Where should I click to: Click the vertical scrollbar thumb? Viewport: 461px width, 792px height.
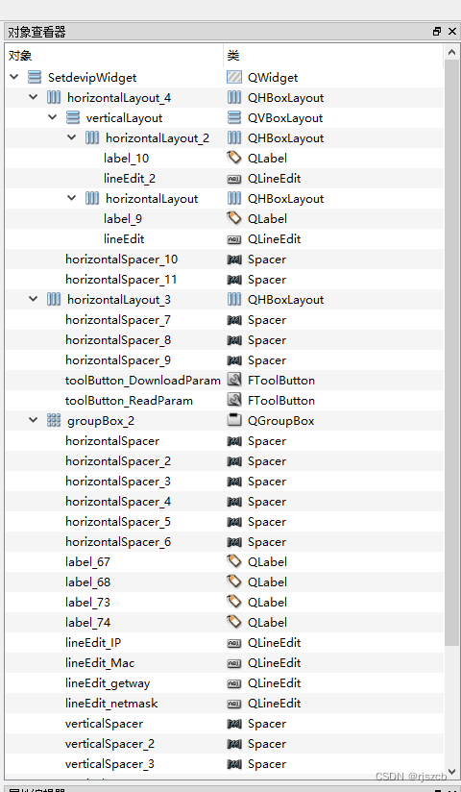point(452,354)
